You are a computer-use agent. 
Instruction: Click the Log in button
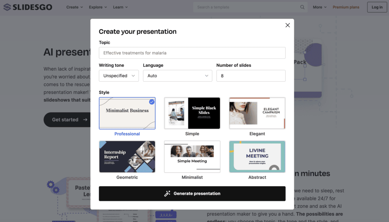pos(376,7)
